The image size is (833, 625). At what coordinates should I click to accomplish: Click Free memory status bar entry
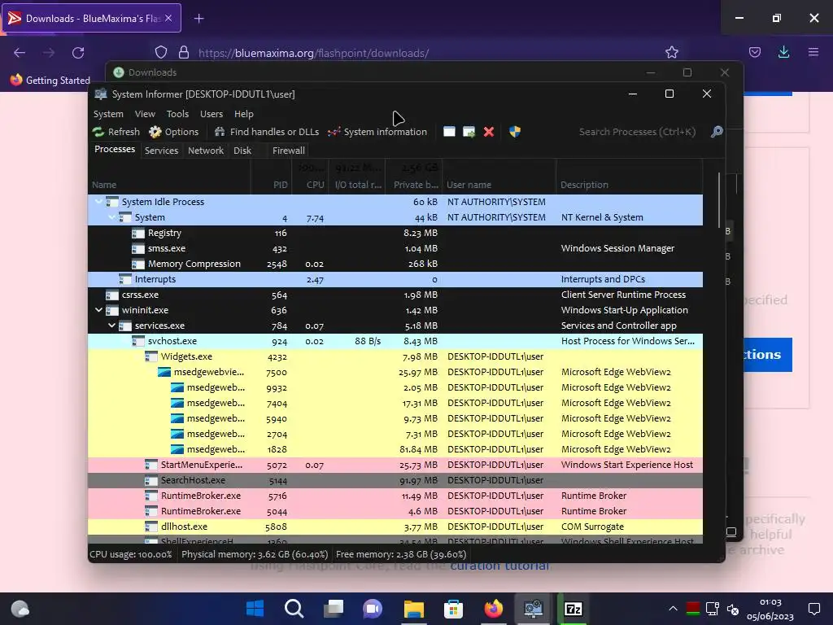401,554
